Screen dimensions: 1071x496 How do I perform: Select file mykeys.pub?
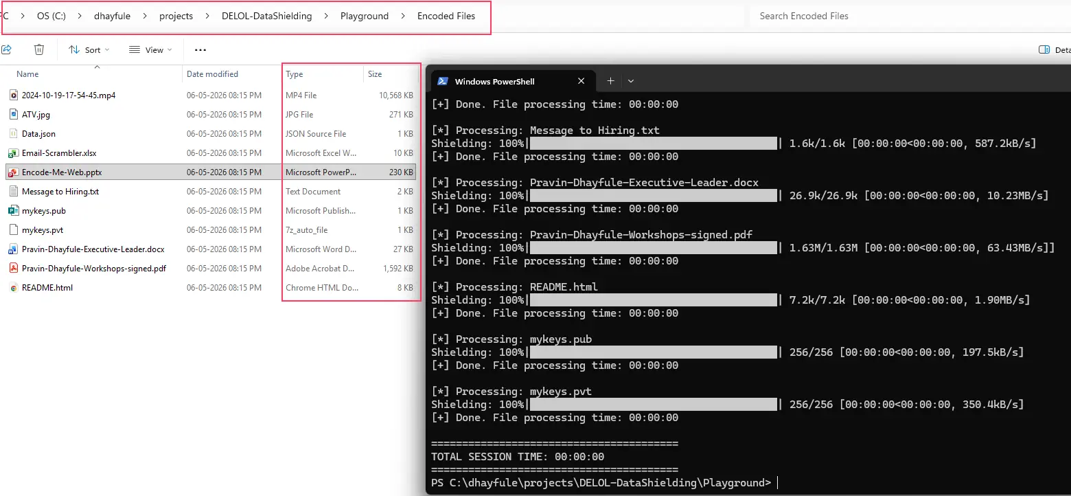tap(44, 211)
